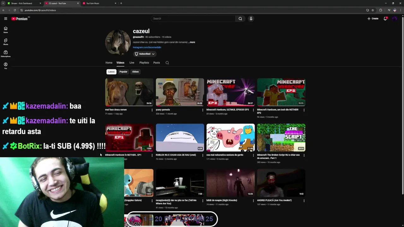Bookmark this page with star icon
This screenshot has height=227, width=404.
(x=373, y=10)
